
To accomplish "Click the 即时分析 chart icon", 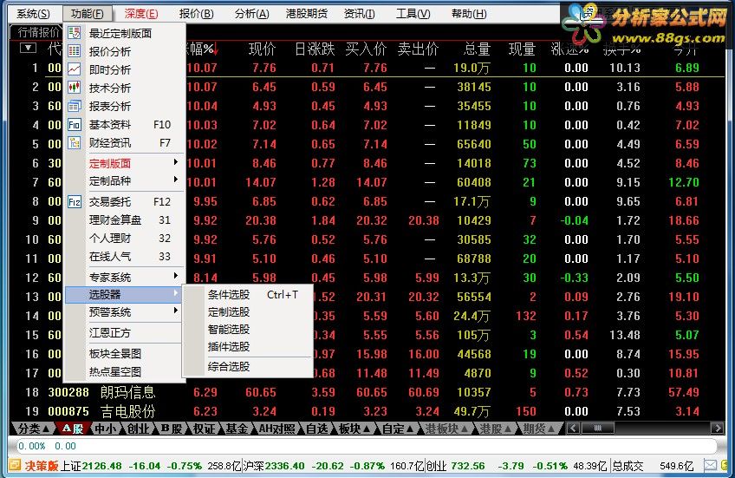I will [x=74, y=69].
